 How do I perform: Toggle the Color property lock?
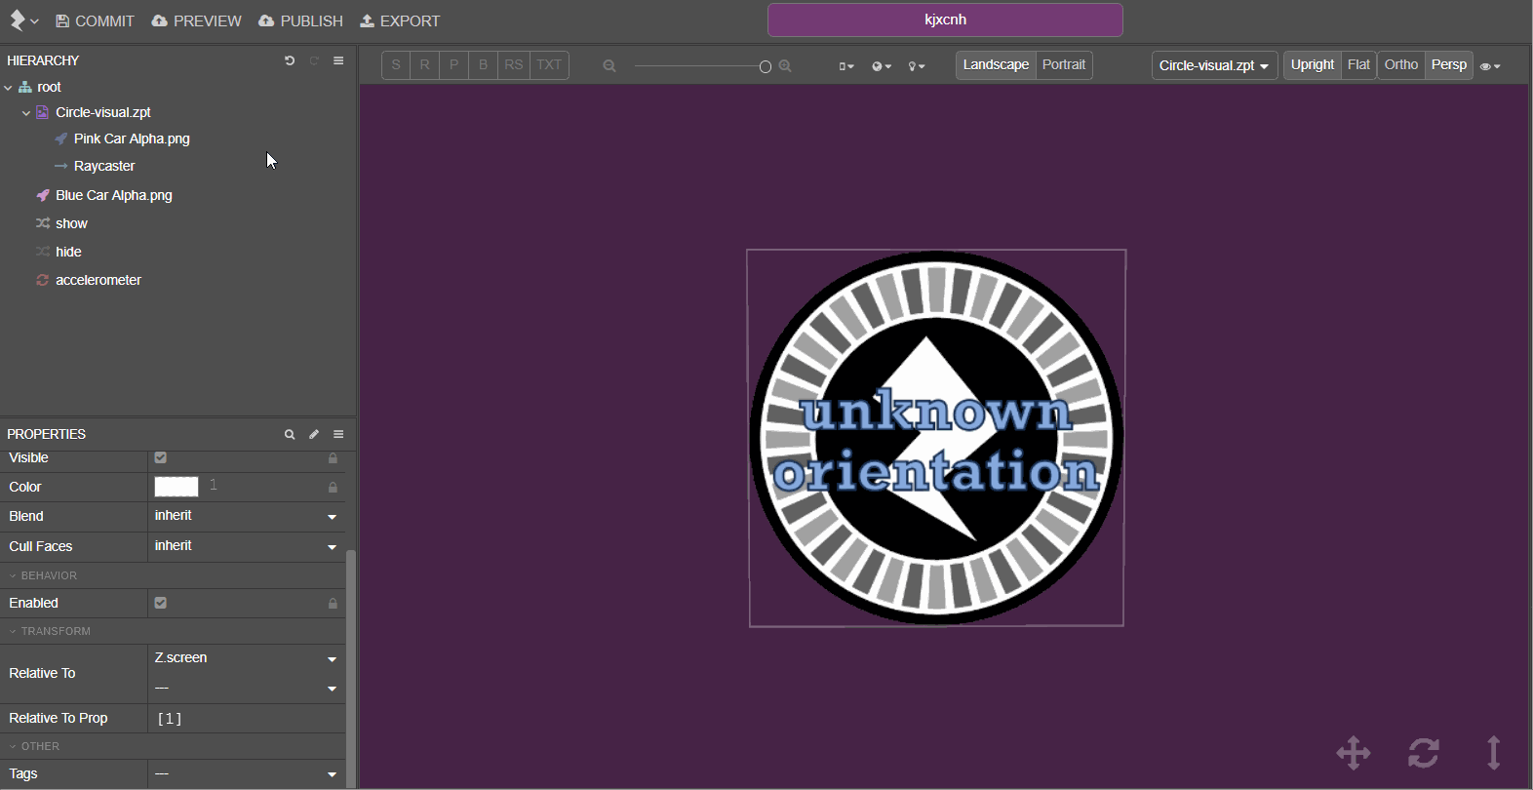pyautogui.click(x=333, y=487)
